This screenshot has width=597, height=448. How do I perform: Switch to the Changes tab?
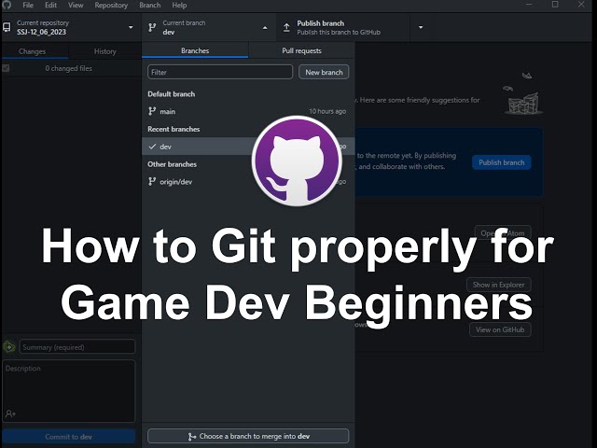point(33,51)
